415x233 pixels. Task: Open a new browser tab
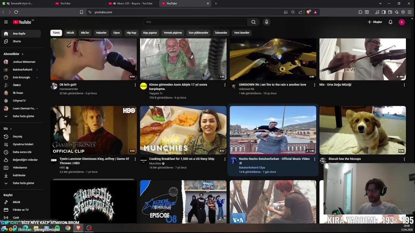click(216, 4)
